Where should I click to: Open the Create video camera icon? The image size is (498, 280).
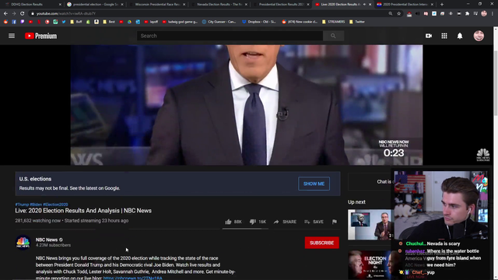point(429,36)
